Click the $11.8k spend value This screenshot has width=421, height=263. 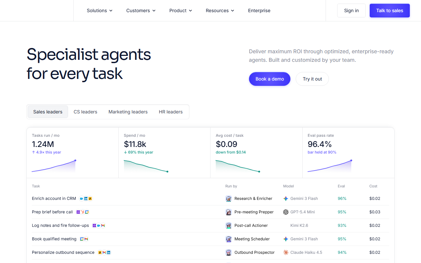pos(135,144)
